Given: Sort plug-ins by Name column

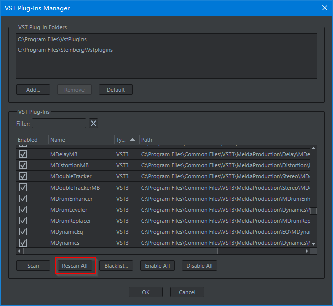Looking at the screenshot, I should coord(80,140).
